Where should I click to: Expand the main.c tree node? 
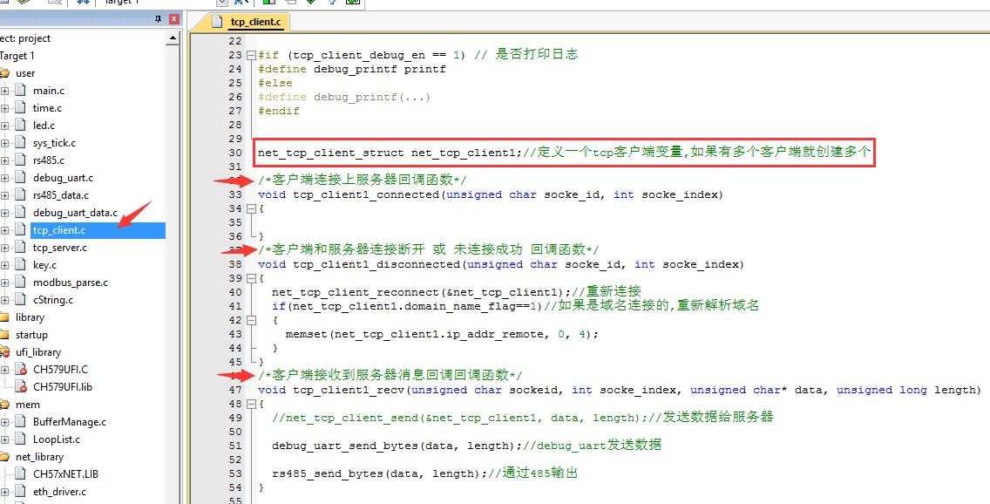point(4,91)
